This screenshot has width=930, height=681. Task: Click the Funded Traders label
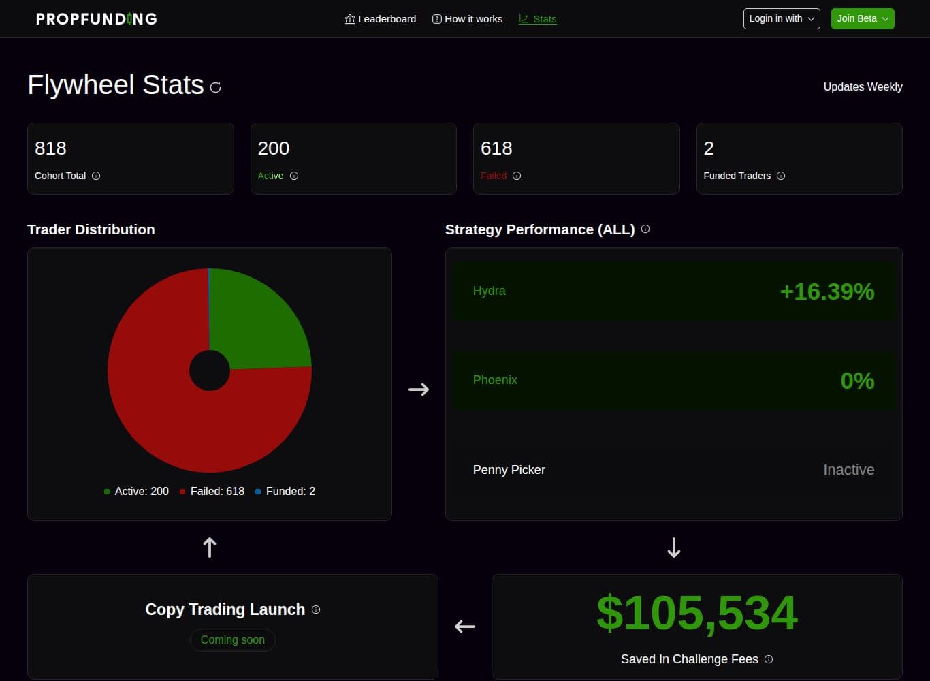(x=737, y=176)
